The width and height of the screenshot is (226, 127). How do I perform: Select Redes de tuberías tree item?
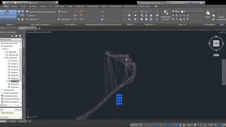(x=11, y=102)
